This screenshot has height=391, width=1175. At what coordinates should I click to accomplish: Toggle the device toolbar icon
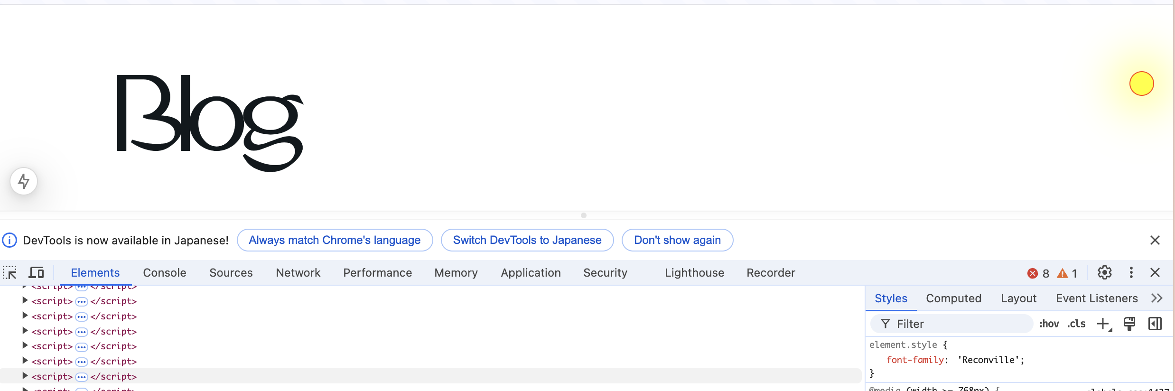36,273
